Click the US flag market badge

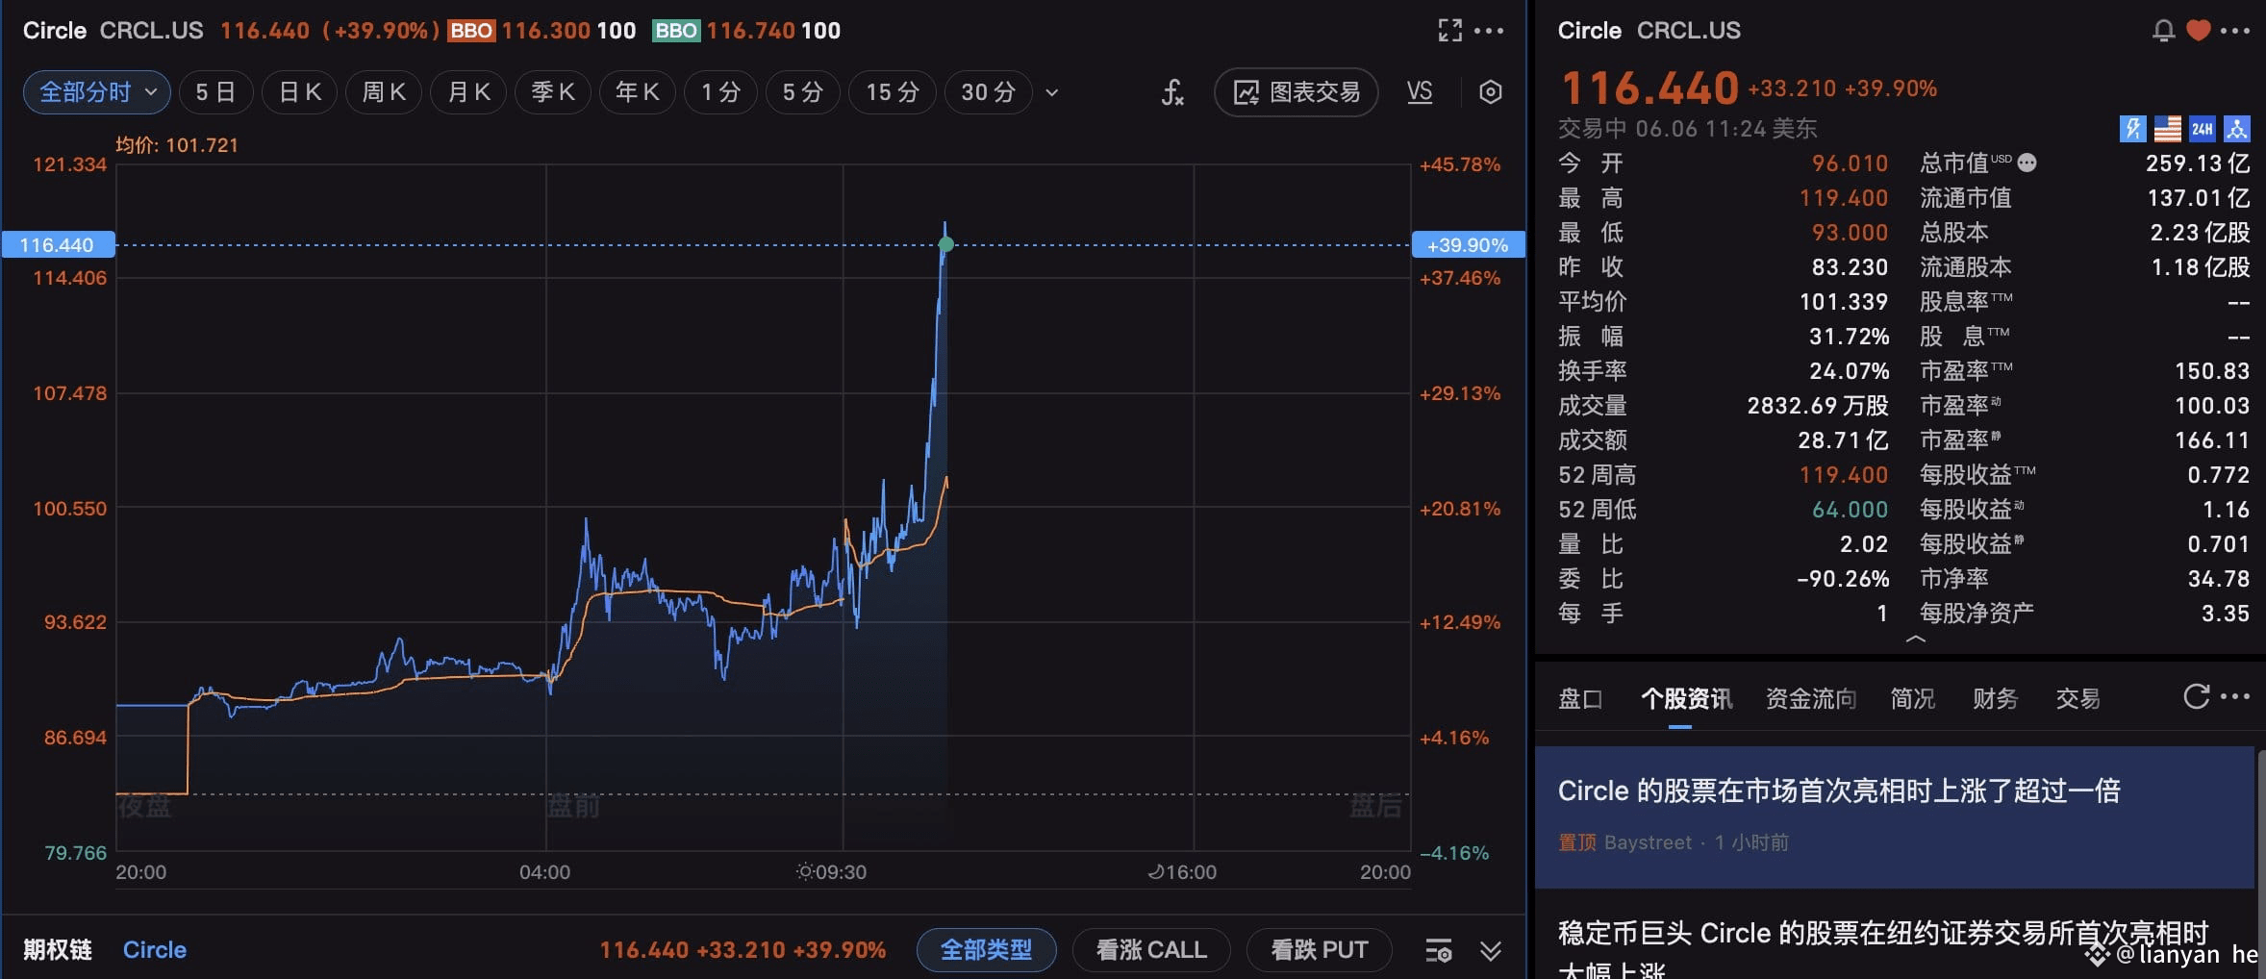tap(2167, 128)
